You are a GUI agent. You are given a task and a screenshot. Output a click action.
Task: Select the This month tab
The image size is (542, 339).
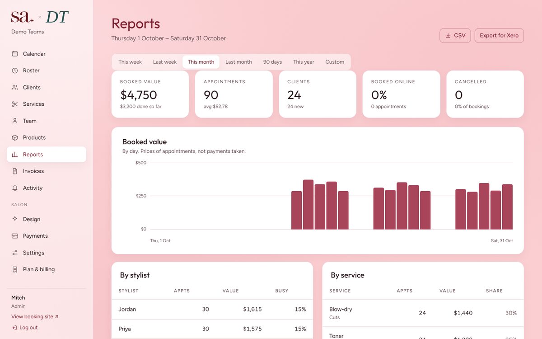point(201,62)
